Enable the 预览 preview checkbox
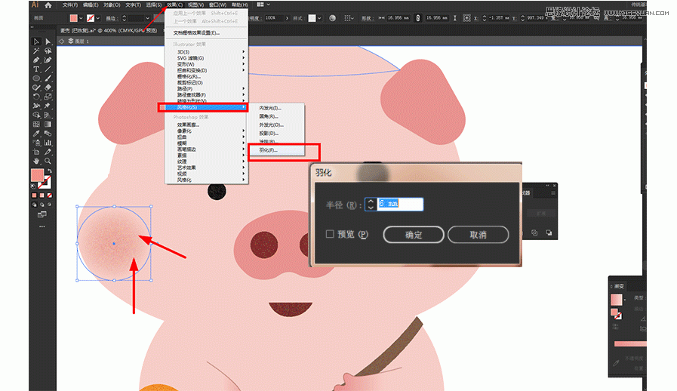 click(x=330, y=235)
